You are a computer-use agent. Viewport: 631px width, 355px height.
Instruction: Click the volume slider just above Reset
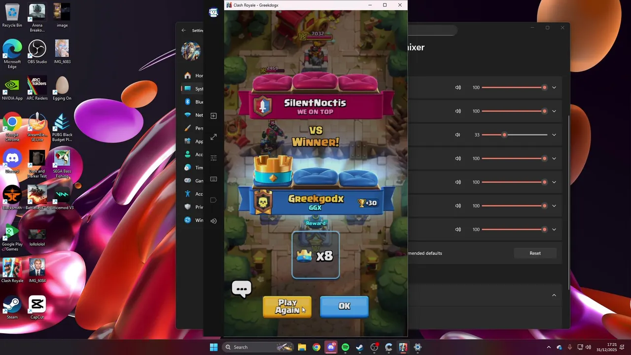click(515, 229)
